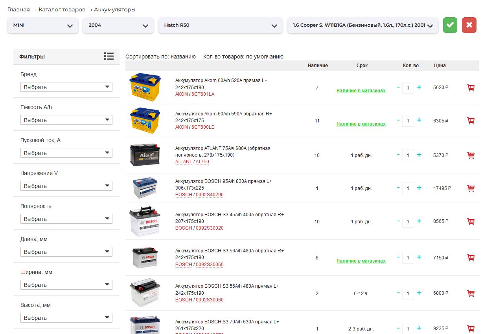Image resolution: width=493 pixels, height=334 pixels.
Task: Increase quantity of Akom 60A/h 590A battery
Action: click(x=419, y=120)
